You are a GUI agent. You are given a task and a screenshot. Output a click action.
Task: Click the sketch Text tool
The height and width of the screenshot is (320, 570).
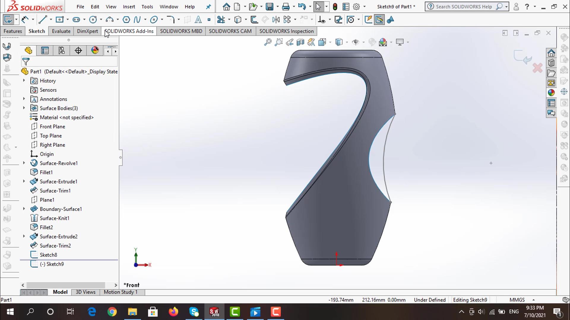(x=198, y=20)
